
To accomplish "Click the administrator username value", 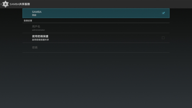I will 38,30.
